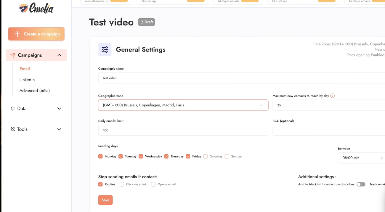Expand the Data section chevron
Viewport: 385px width, 212px height.
59,109
